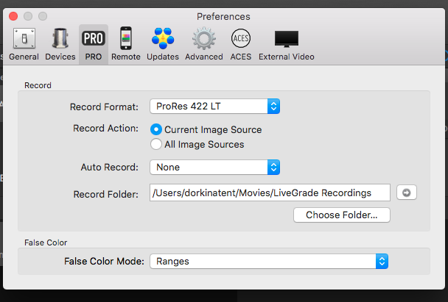The width and height of the screenshot is (448, 302).
Task: Reveal record folder with arrow button
Action: [x=407, y=193]
